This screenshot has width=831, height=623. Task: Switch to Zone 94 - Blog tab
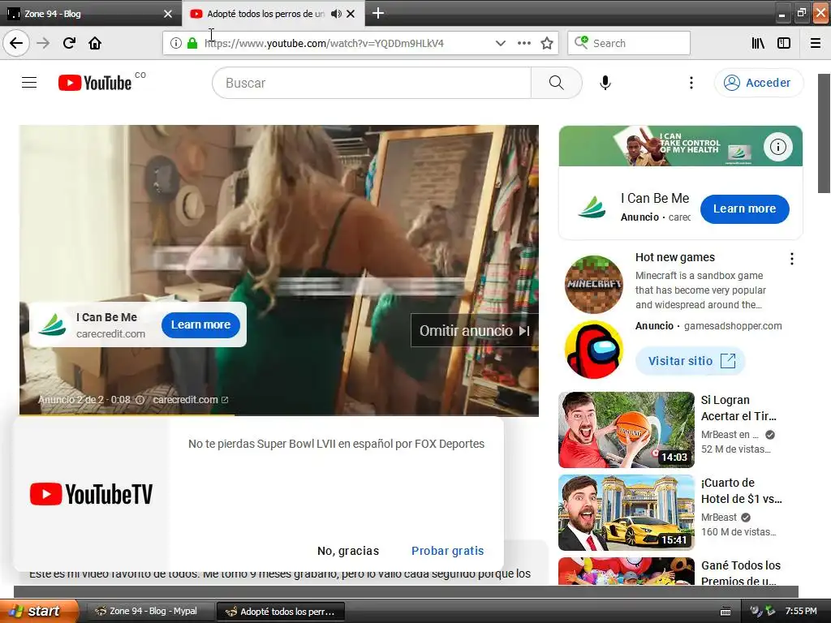(x=89, y=14)
